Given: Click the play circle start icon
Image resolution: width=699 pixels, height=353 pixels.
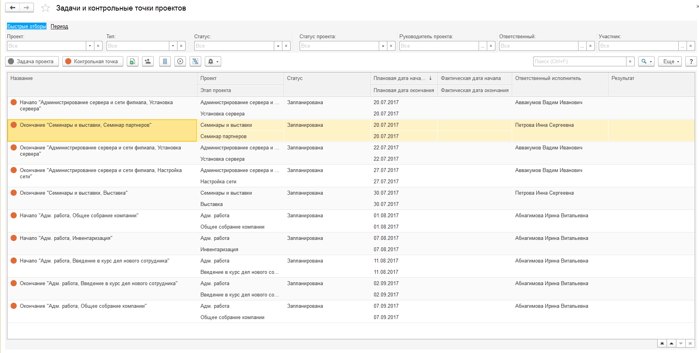Looking at the screenshot, I should pos(180,61).
